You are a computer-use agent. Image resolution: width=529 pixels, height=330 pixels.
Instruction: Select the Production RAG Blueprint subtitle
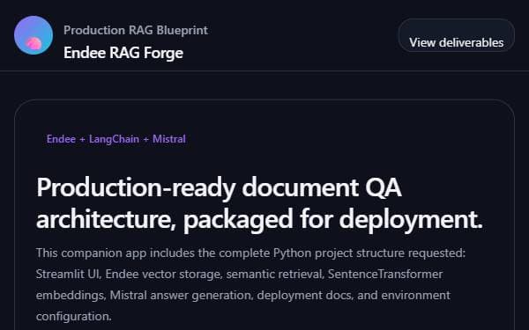coord(136,30)
